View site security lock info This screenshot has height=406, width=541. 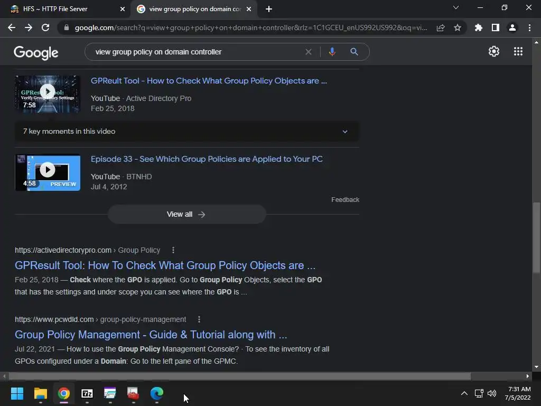coord(67,27)
